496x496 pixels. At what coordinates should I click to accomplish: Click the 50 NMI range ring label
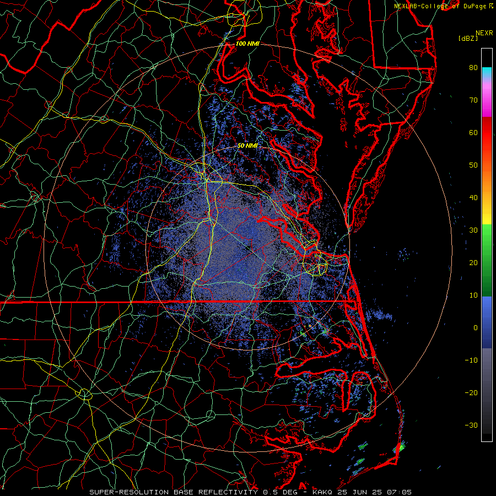click(x=247, y=146)
